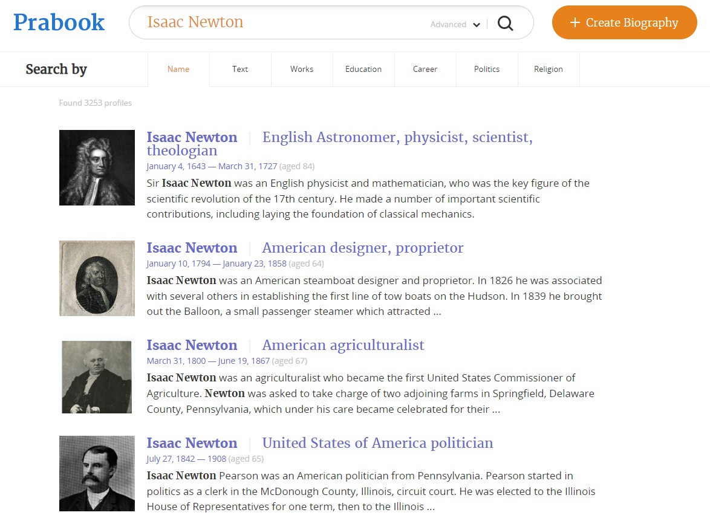Click description about first United States Commissioner of Agriculture

coord(370,393)
